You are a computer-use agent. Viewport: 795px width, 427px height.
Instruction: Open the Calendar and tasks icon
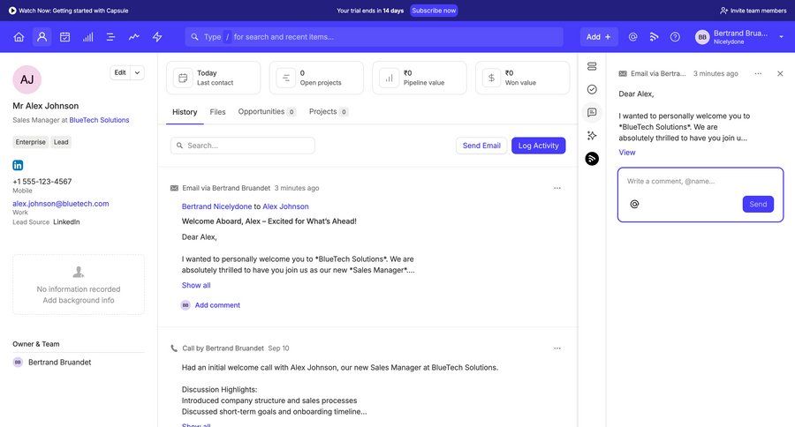(64, 37)
